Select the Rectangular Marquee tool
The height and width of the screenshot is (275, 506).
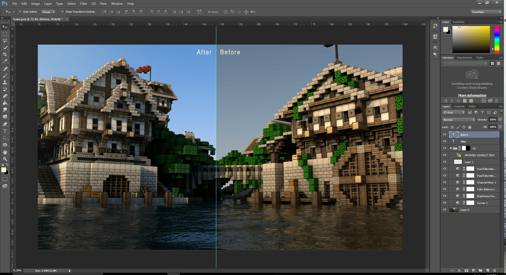pos(5,34)
